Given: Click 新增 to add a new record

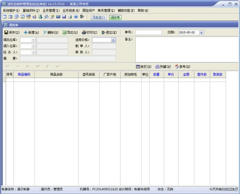Looking at the screenshot, I should 31,32.
